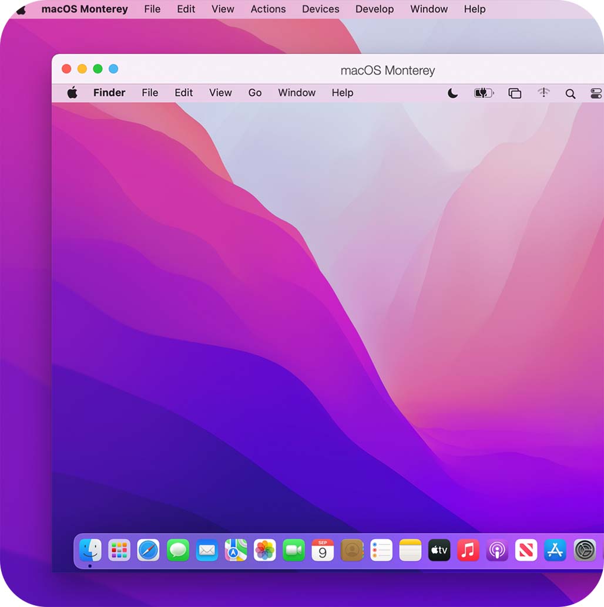
Task: Open the Music app from the Dock
Action: coord(468,550)
